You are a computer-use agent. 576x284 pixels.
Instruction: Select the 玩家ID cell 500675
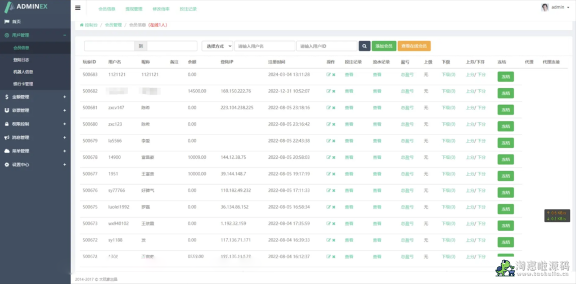pyautogui.click(x=90, y=207)
